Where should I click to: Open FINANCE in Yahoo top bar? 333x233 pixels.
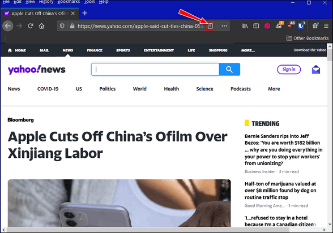(x=95, y=50)
